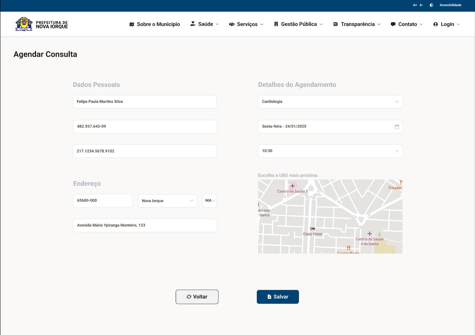Edit the address field Avenida Mário Ypiranga Monteiro
This screenshot has height=335, width=475.
coord(145,225)
